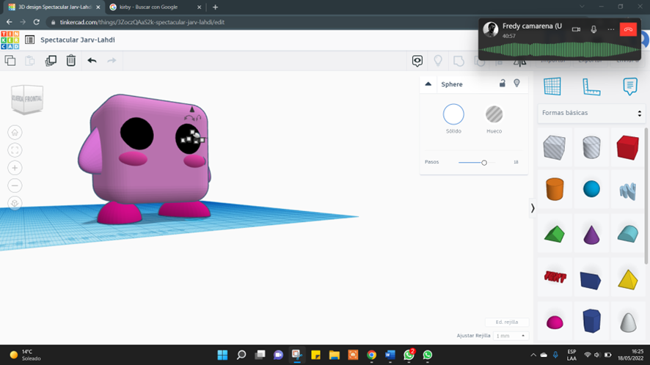Collapse the shapes panel chevron
Image resolution: width=650 pixels, height=365 pixels.
[x=533, y=208]
